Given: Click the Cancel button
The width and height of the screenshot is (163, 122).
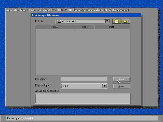Looking at the screenshot, I should [122, 86].
